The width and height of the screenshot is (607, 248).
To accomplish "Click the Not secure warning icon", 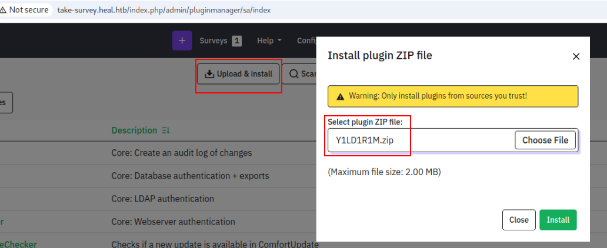I will [4, 9].
